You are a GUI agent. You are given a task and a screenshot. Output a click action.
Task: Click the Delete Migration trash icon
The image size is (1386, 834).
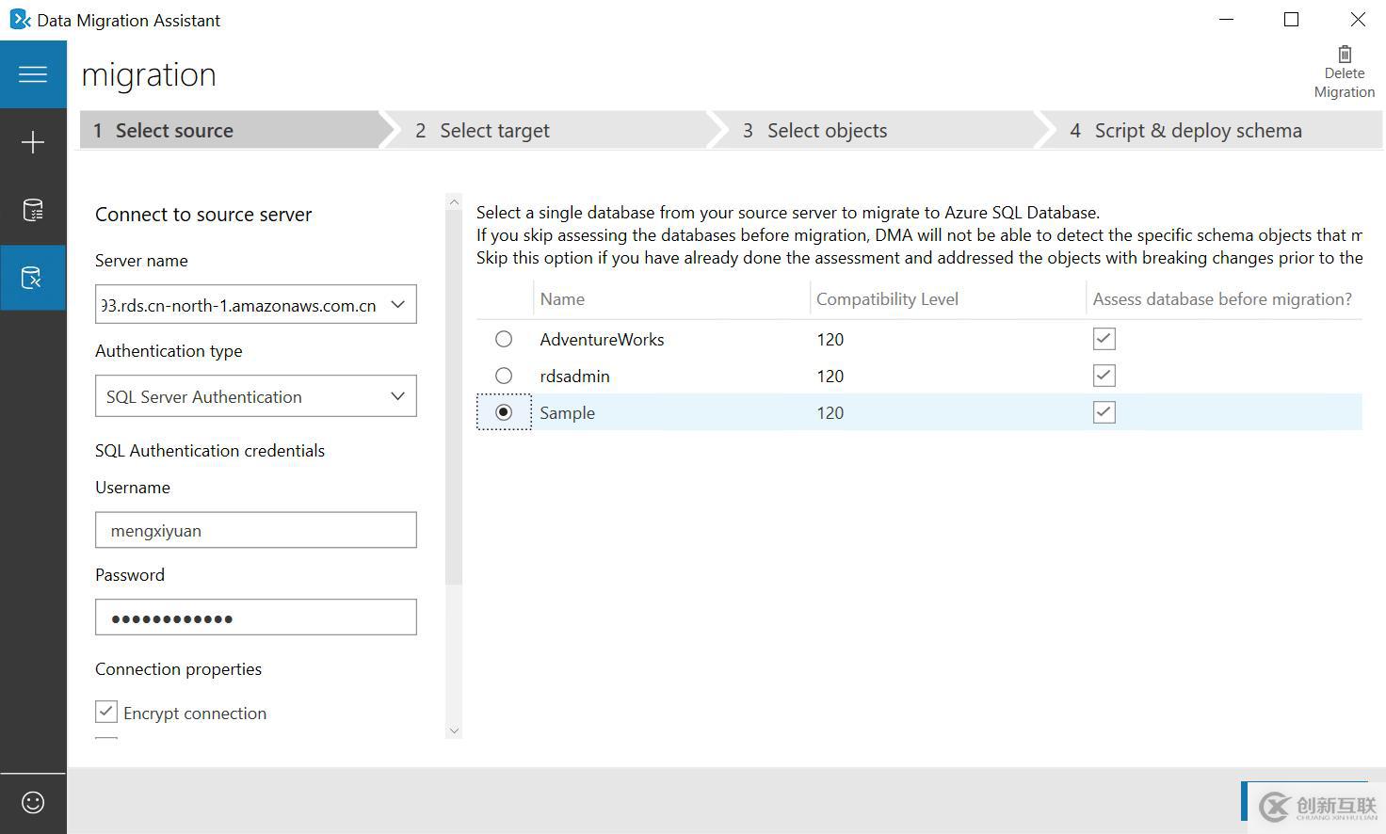pyautogui.click(x=1344, y=56)
